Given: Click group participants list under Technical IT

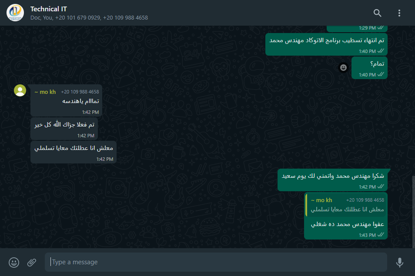Looking at the screenshot, I should coord(89,18).
